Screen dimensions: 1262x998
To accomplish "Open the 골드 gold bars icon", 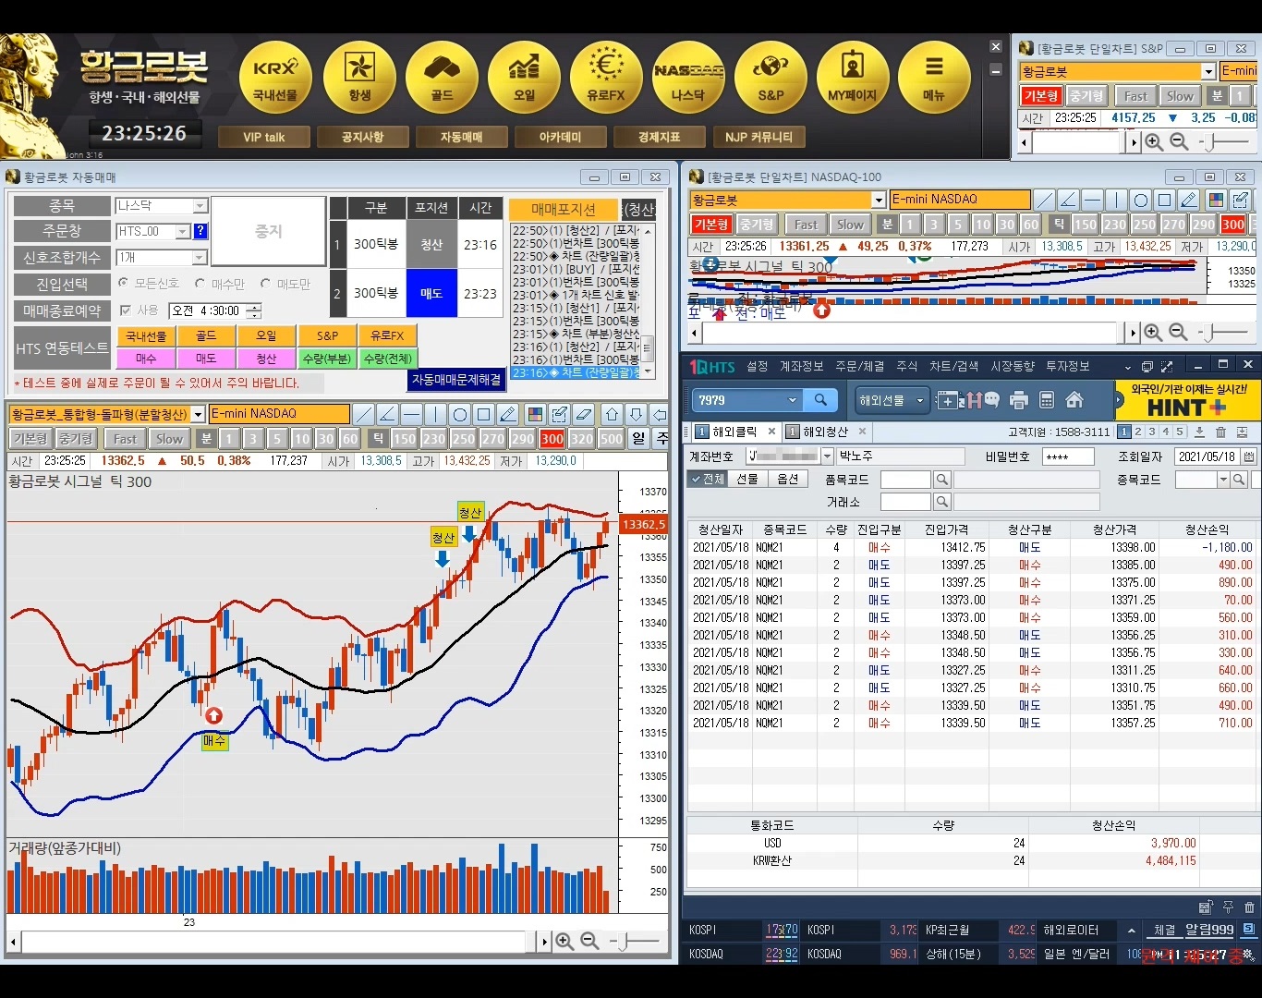I will [442, 78].
